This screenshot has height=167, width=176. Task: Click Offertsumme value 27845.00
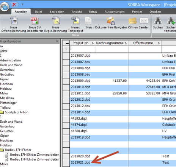[153, 87]
